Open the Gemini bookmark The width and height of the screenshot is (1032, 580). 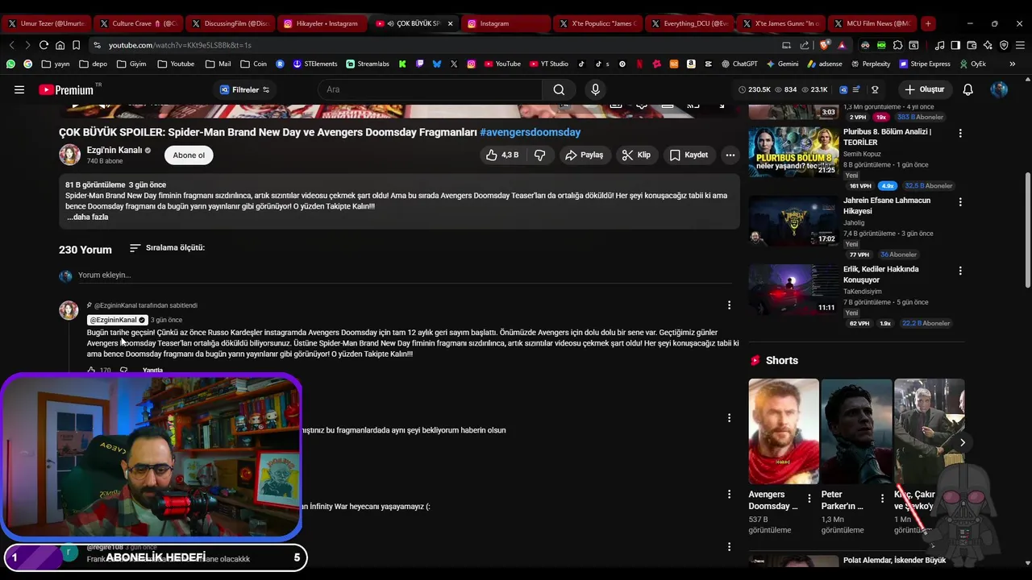coord(782,64)
